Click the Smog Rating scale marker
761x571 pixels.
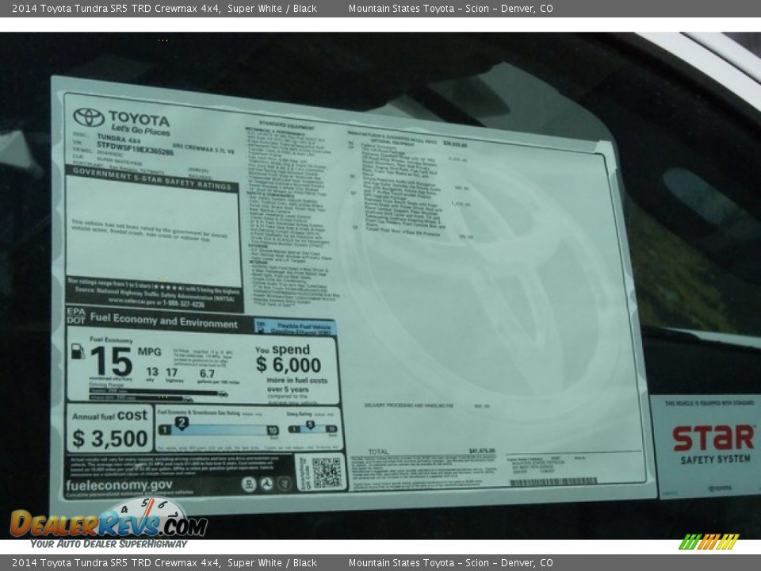click(310, 425)
